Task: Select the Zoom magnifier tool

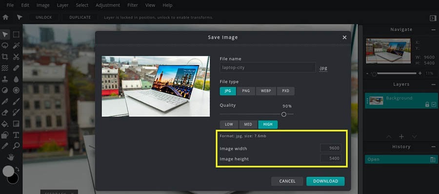Action: click(x=16, y=146)
